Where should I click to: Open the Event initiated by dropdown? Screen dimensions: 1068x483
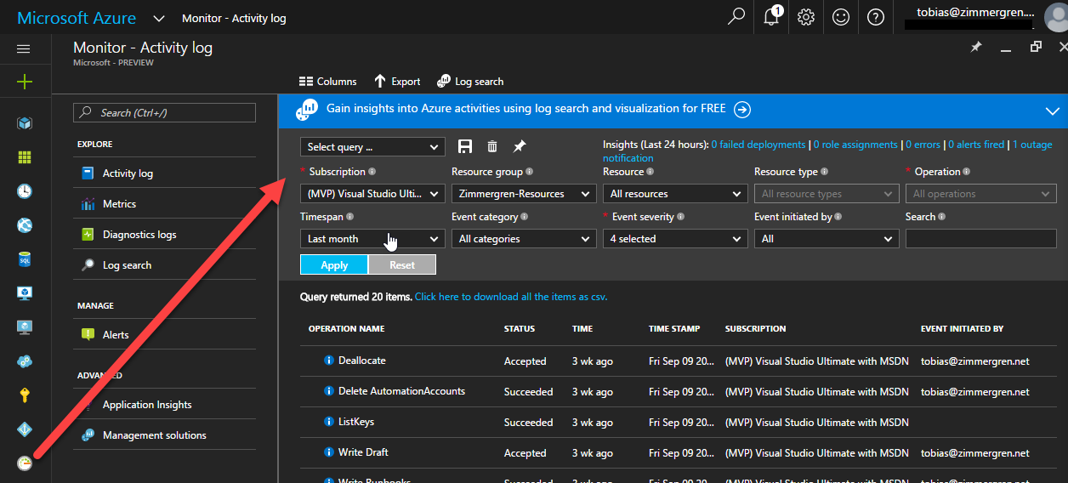click(x=827, y=239)
